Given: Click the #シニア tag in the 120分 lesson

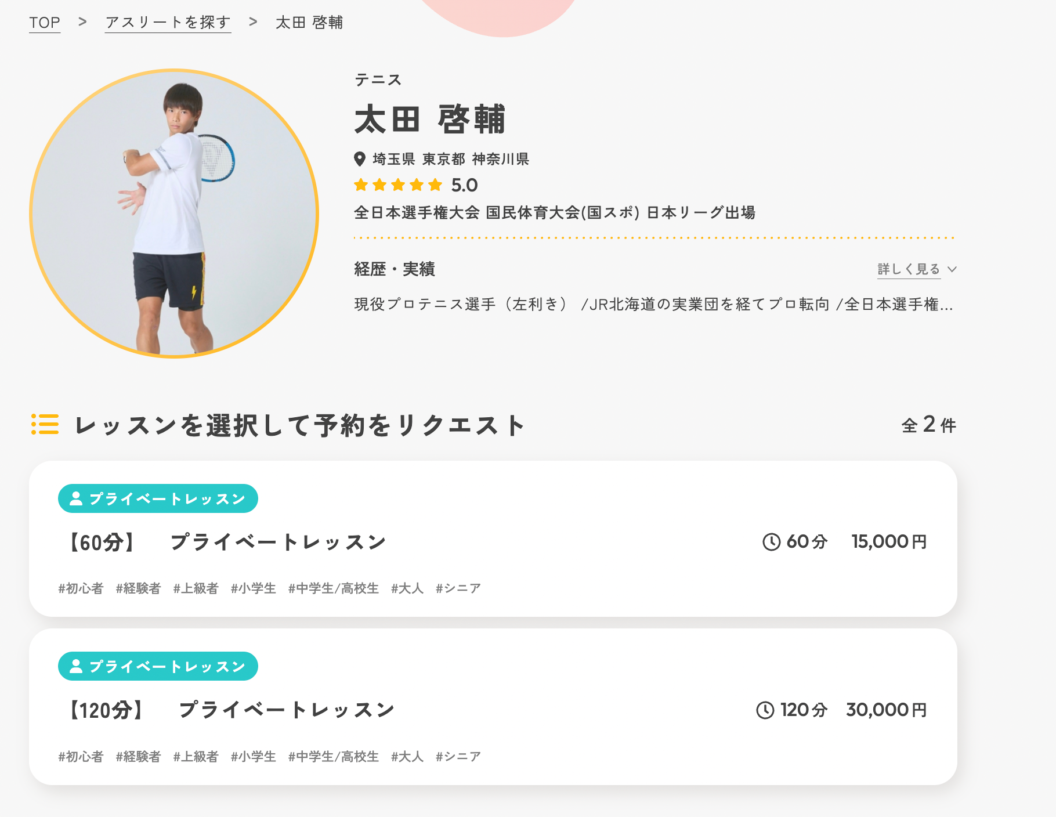Looking at the screenshot, I should coord(458,757).
